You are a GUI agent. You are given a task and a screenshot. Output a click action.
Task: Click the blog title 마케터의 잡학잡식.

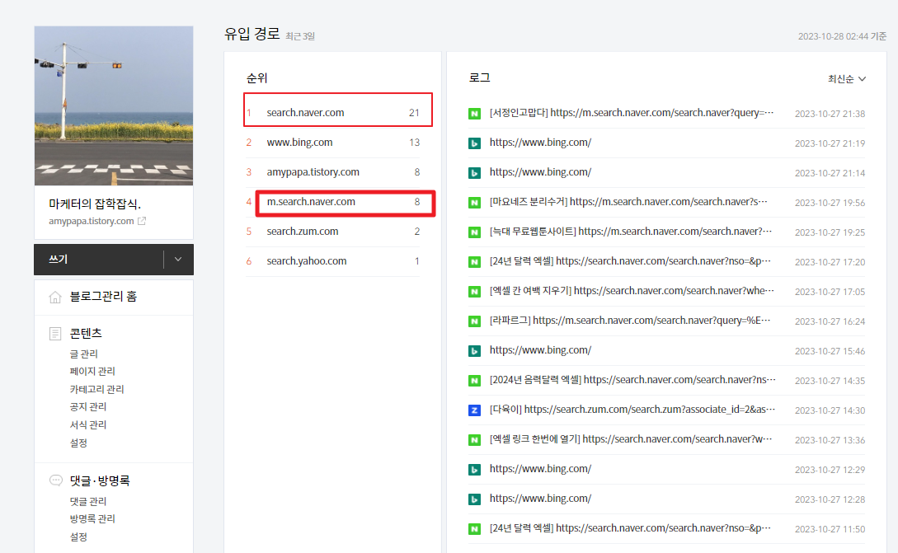pos(95,204)
